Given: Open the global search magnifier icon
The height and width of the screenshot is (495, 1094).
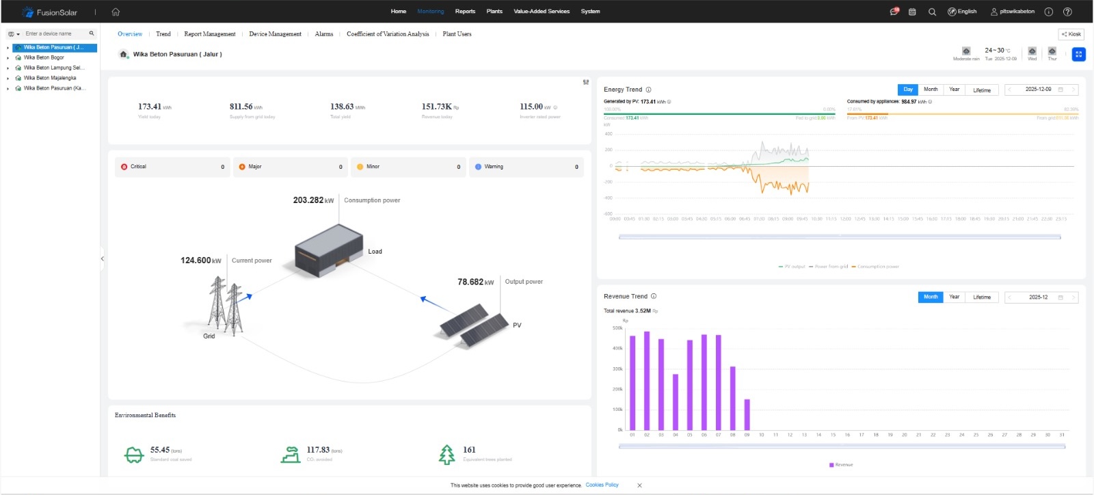Looking at the screenshot, I should [932, 12].
